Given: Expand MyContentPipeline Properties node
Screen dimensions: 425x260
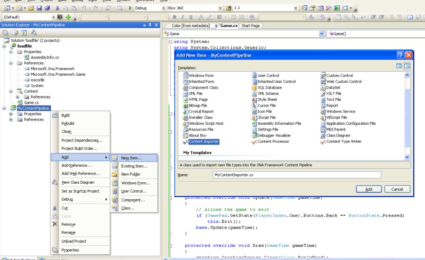Looking at the screenshot, I should coord(11,114).
